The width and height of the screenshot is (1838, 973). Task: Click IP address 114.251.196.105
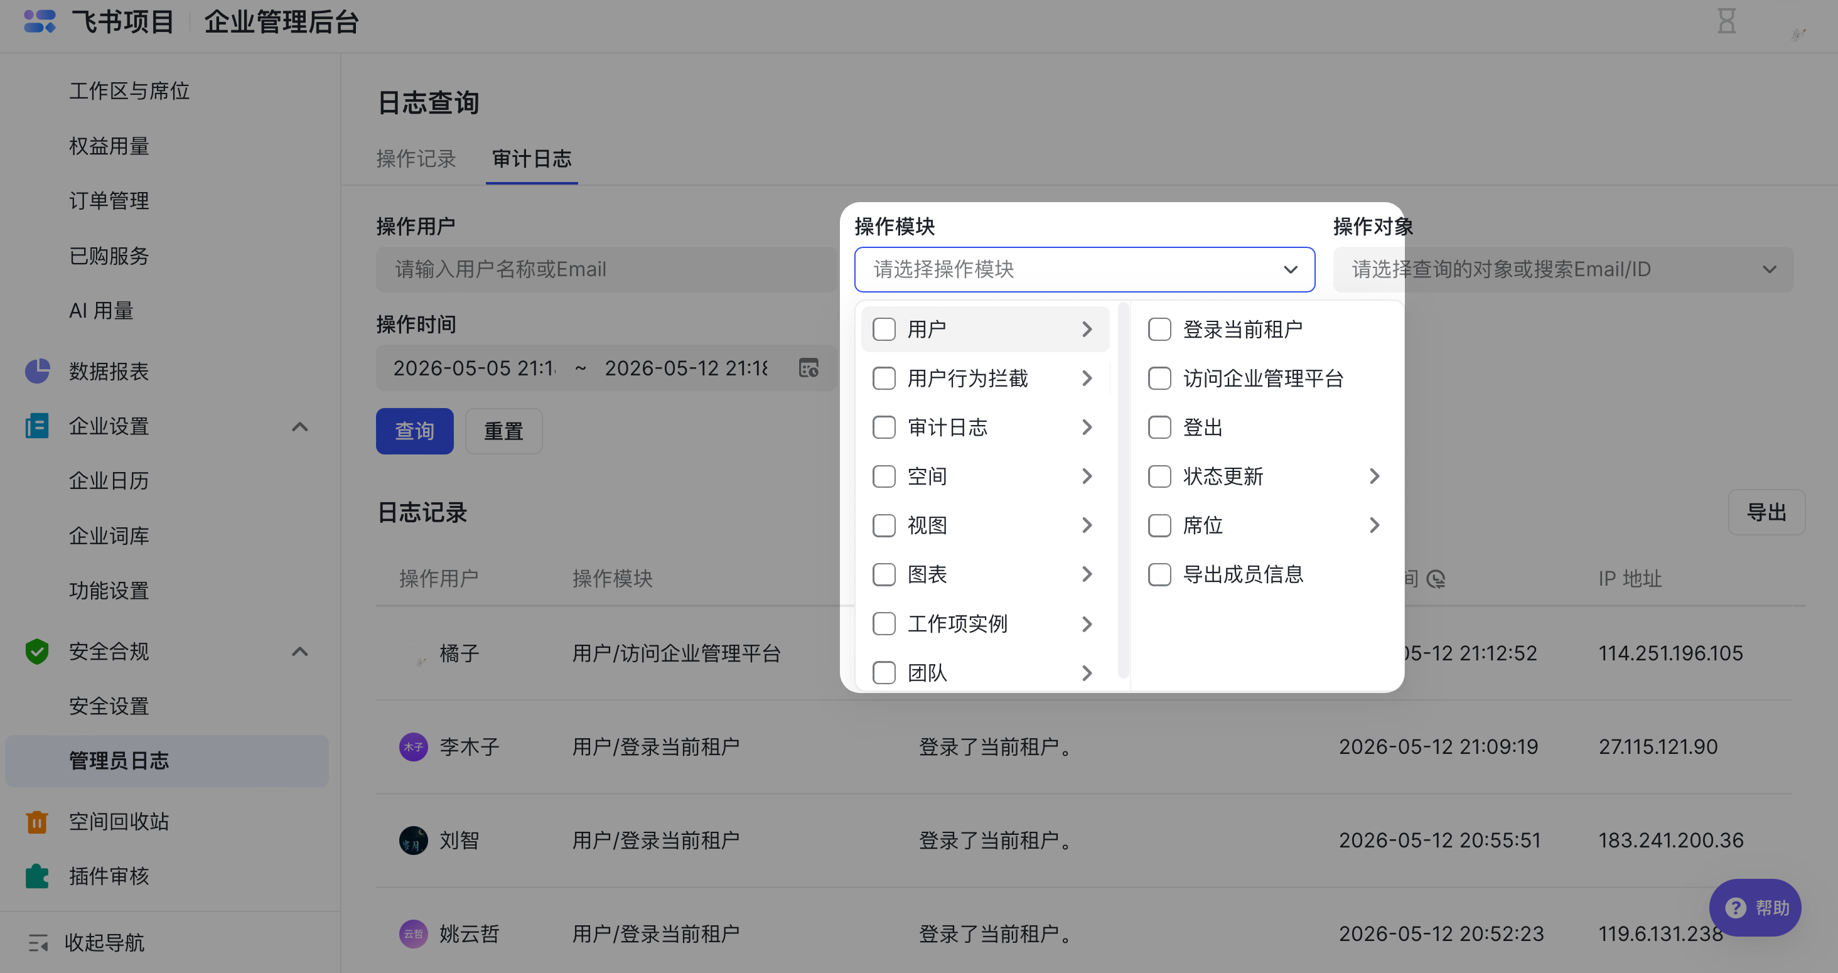pyautogui.click(x=1670, y=653)
